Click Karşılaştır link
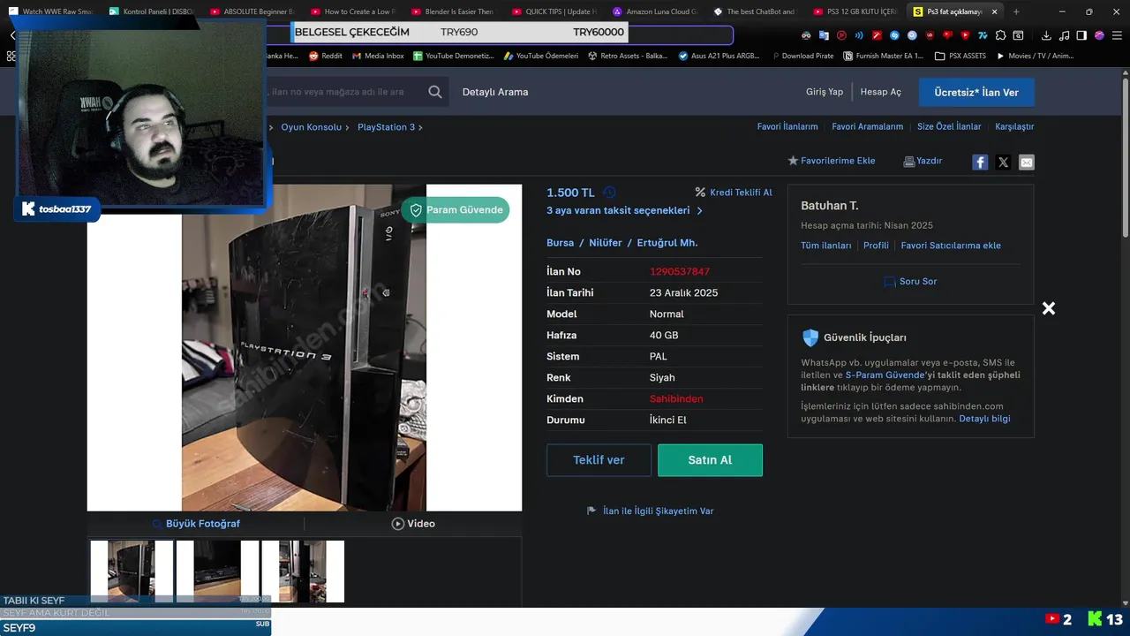The image size is (1130, 636). (x=1014, y=126)
